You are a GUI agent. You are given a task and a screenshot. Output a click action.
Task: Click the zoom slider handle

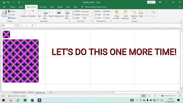point(162,96)
